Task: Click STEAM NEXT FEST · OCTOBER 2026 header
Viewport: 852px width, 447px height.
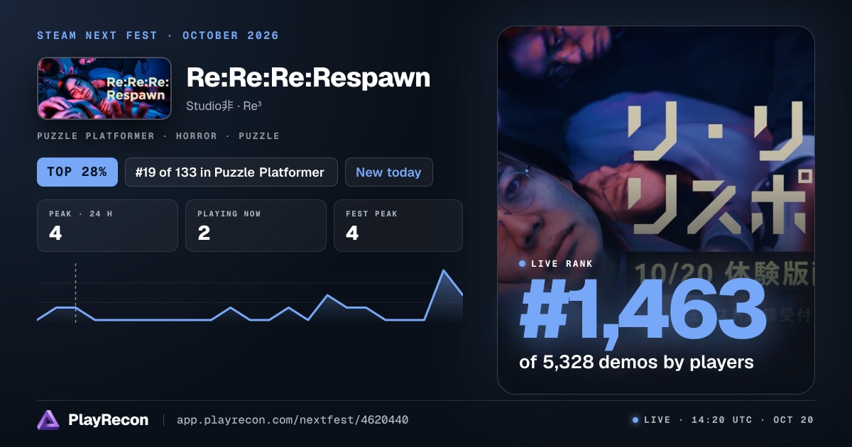Action: 158,35
